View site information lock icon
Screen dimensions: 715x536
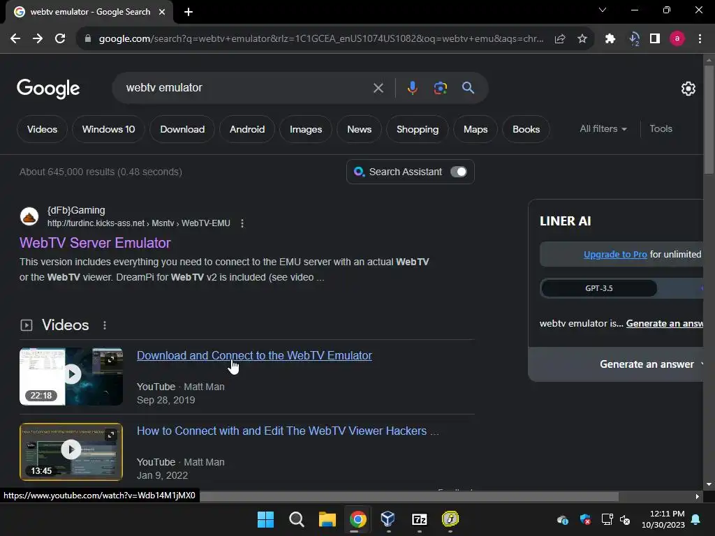87,39
